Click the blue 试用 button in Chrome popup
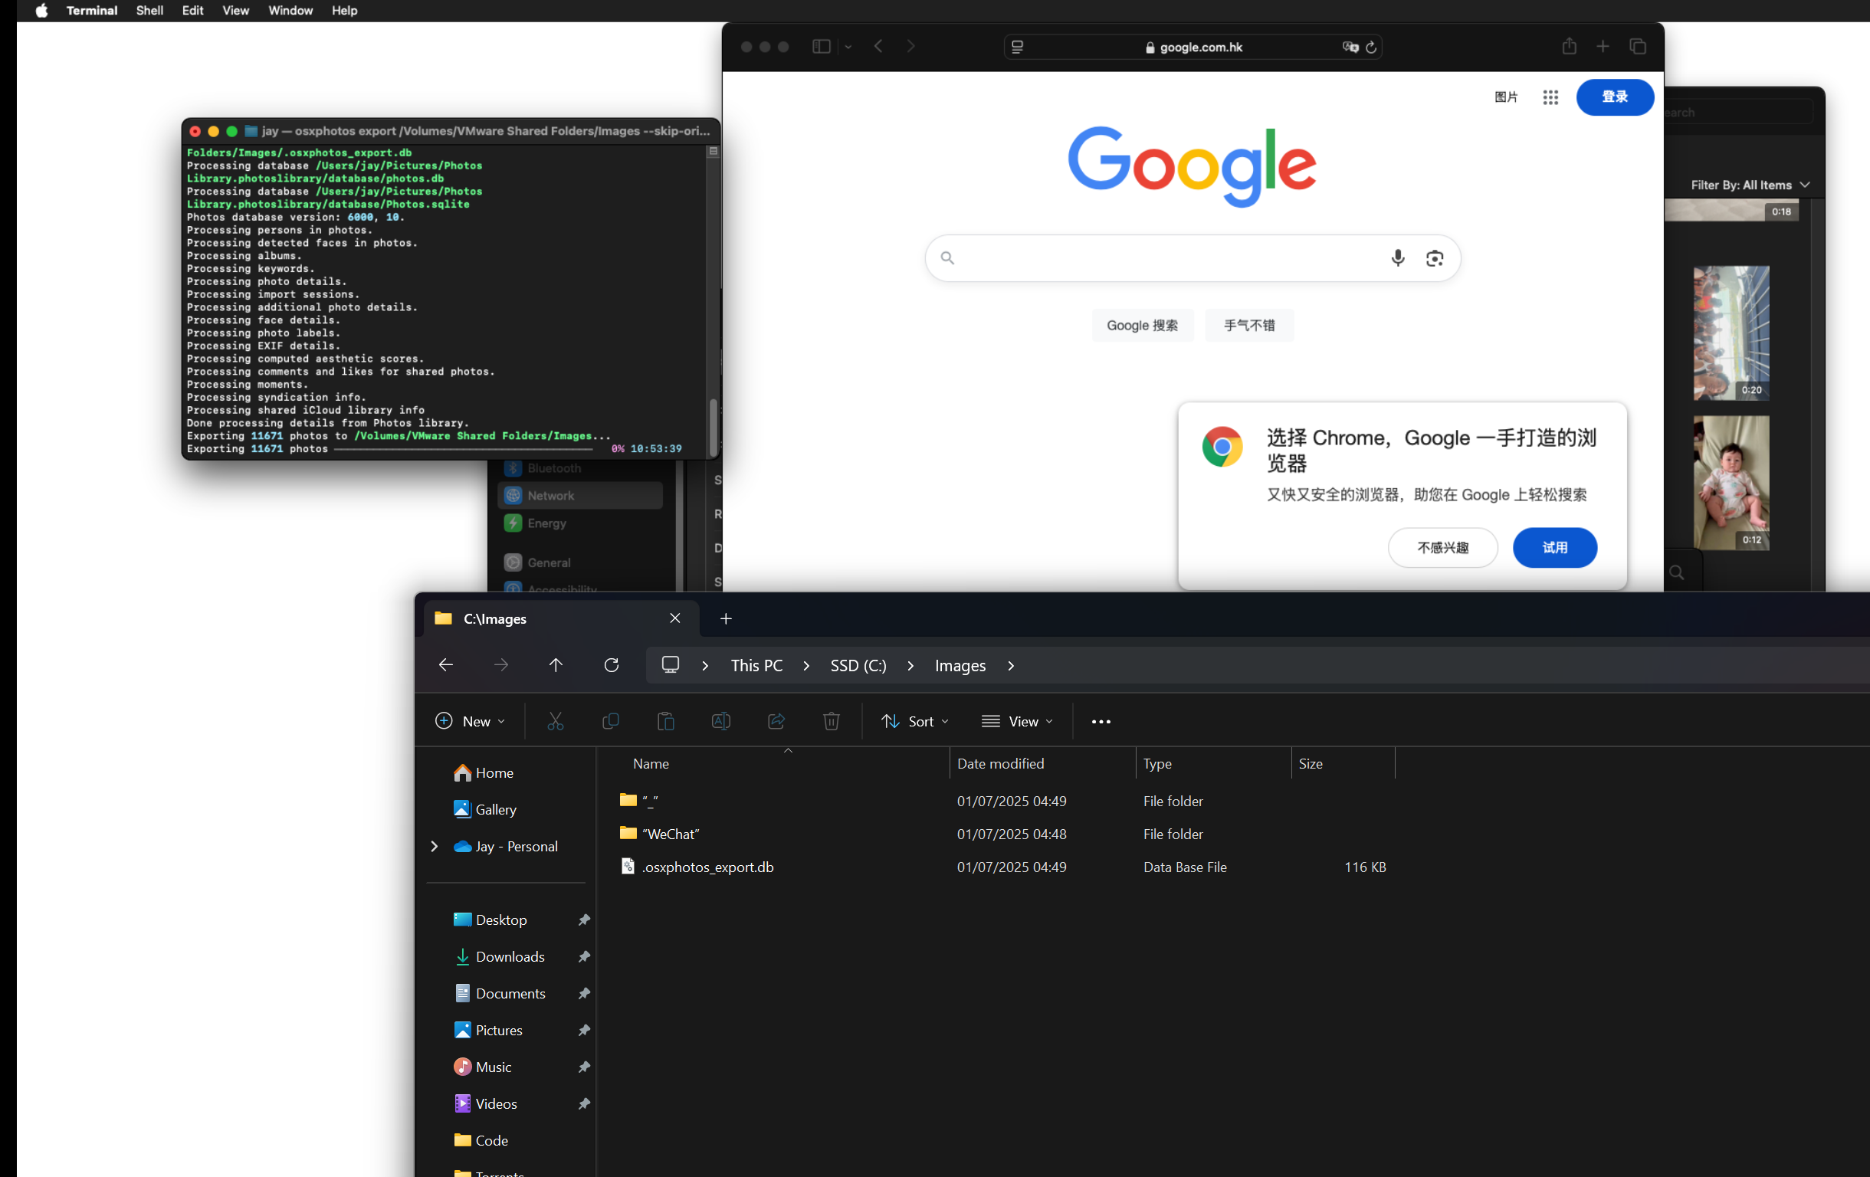Image resolution: width=1870 pixels, height=1177 pixels. pyautogui.click(x=1554, y=547)
